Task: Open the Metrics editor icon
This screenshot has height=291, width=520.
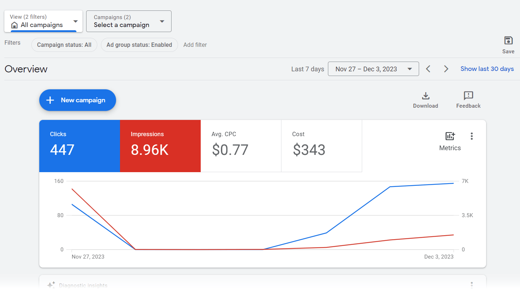Action: click(x=450, y=136)
